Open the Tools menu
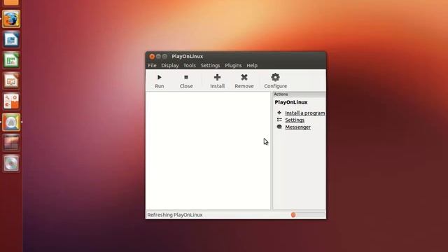The width and height of the screenshot is (448, 252). point(190,65)
